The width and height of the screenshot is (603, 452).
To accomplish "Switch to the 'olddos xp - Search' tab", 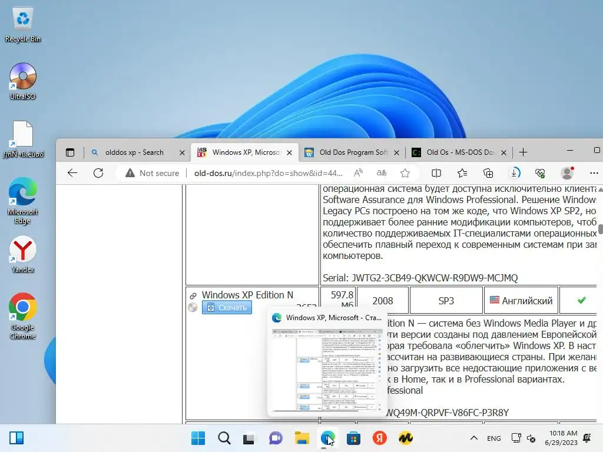I will tap(134, 152).
